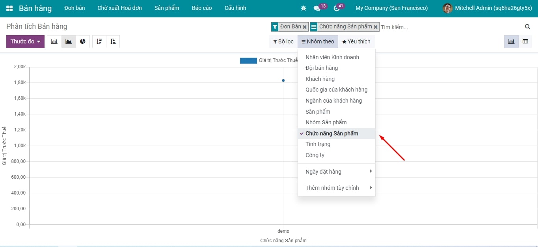Switch to bar chart mode
Viewport: 538px width, 247px height.
pyautogui.click(x=54, y=41)
